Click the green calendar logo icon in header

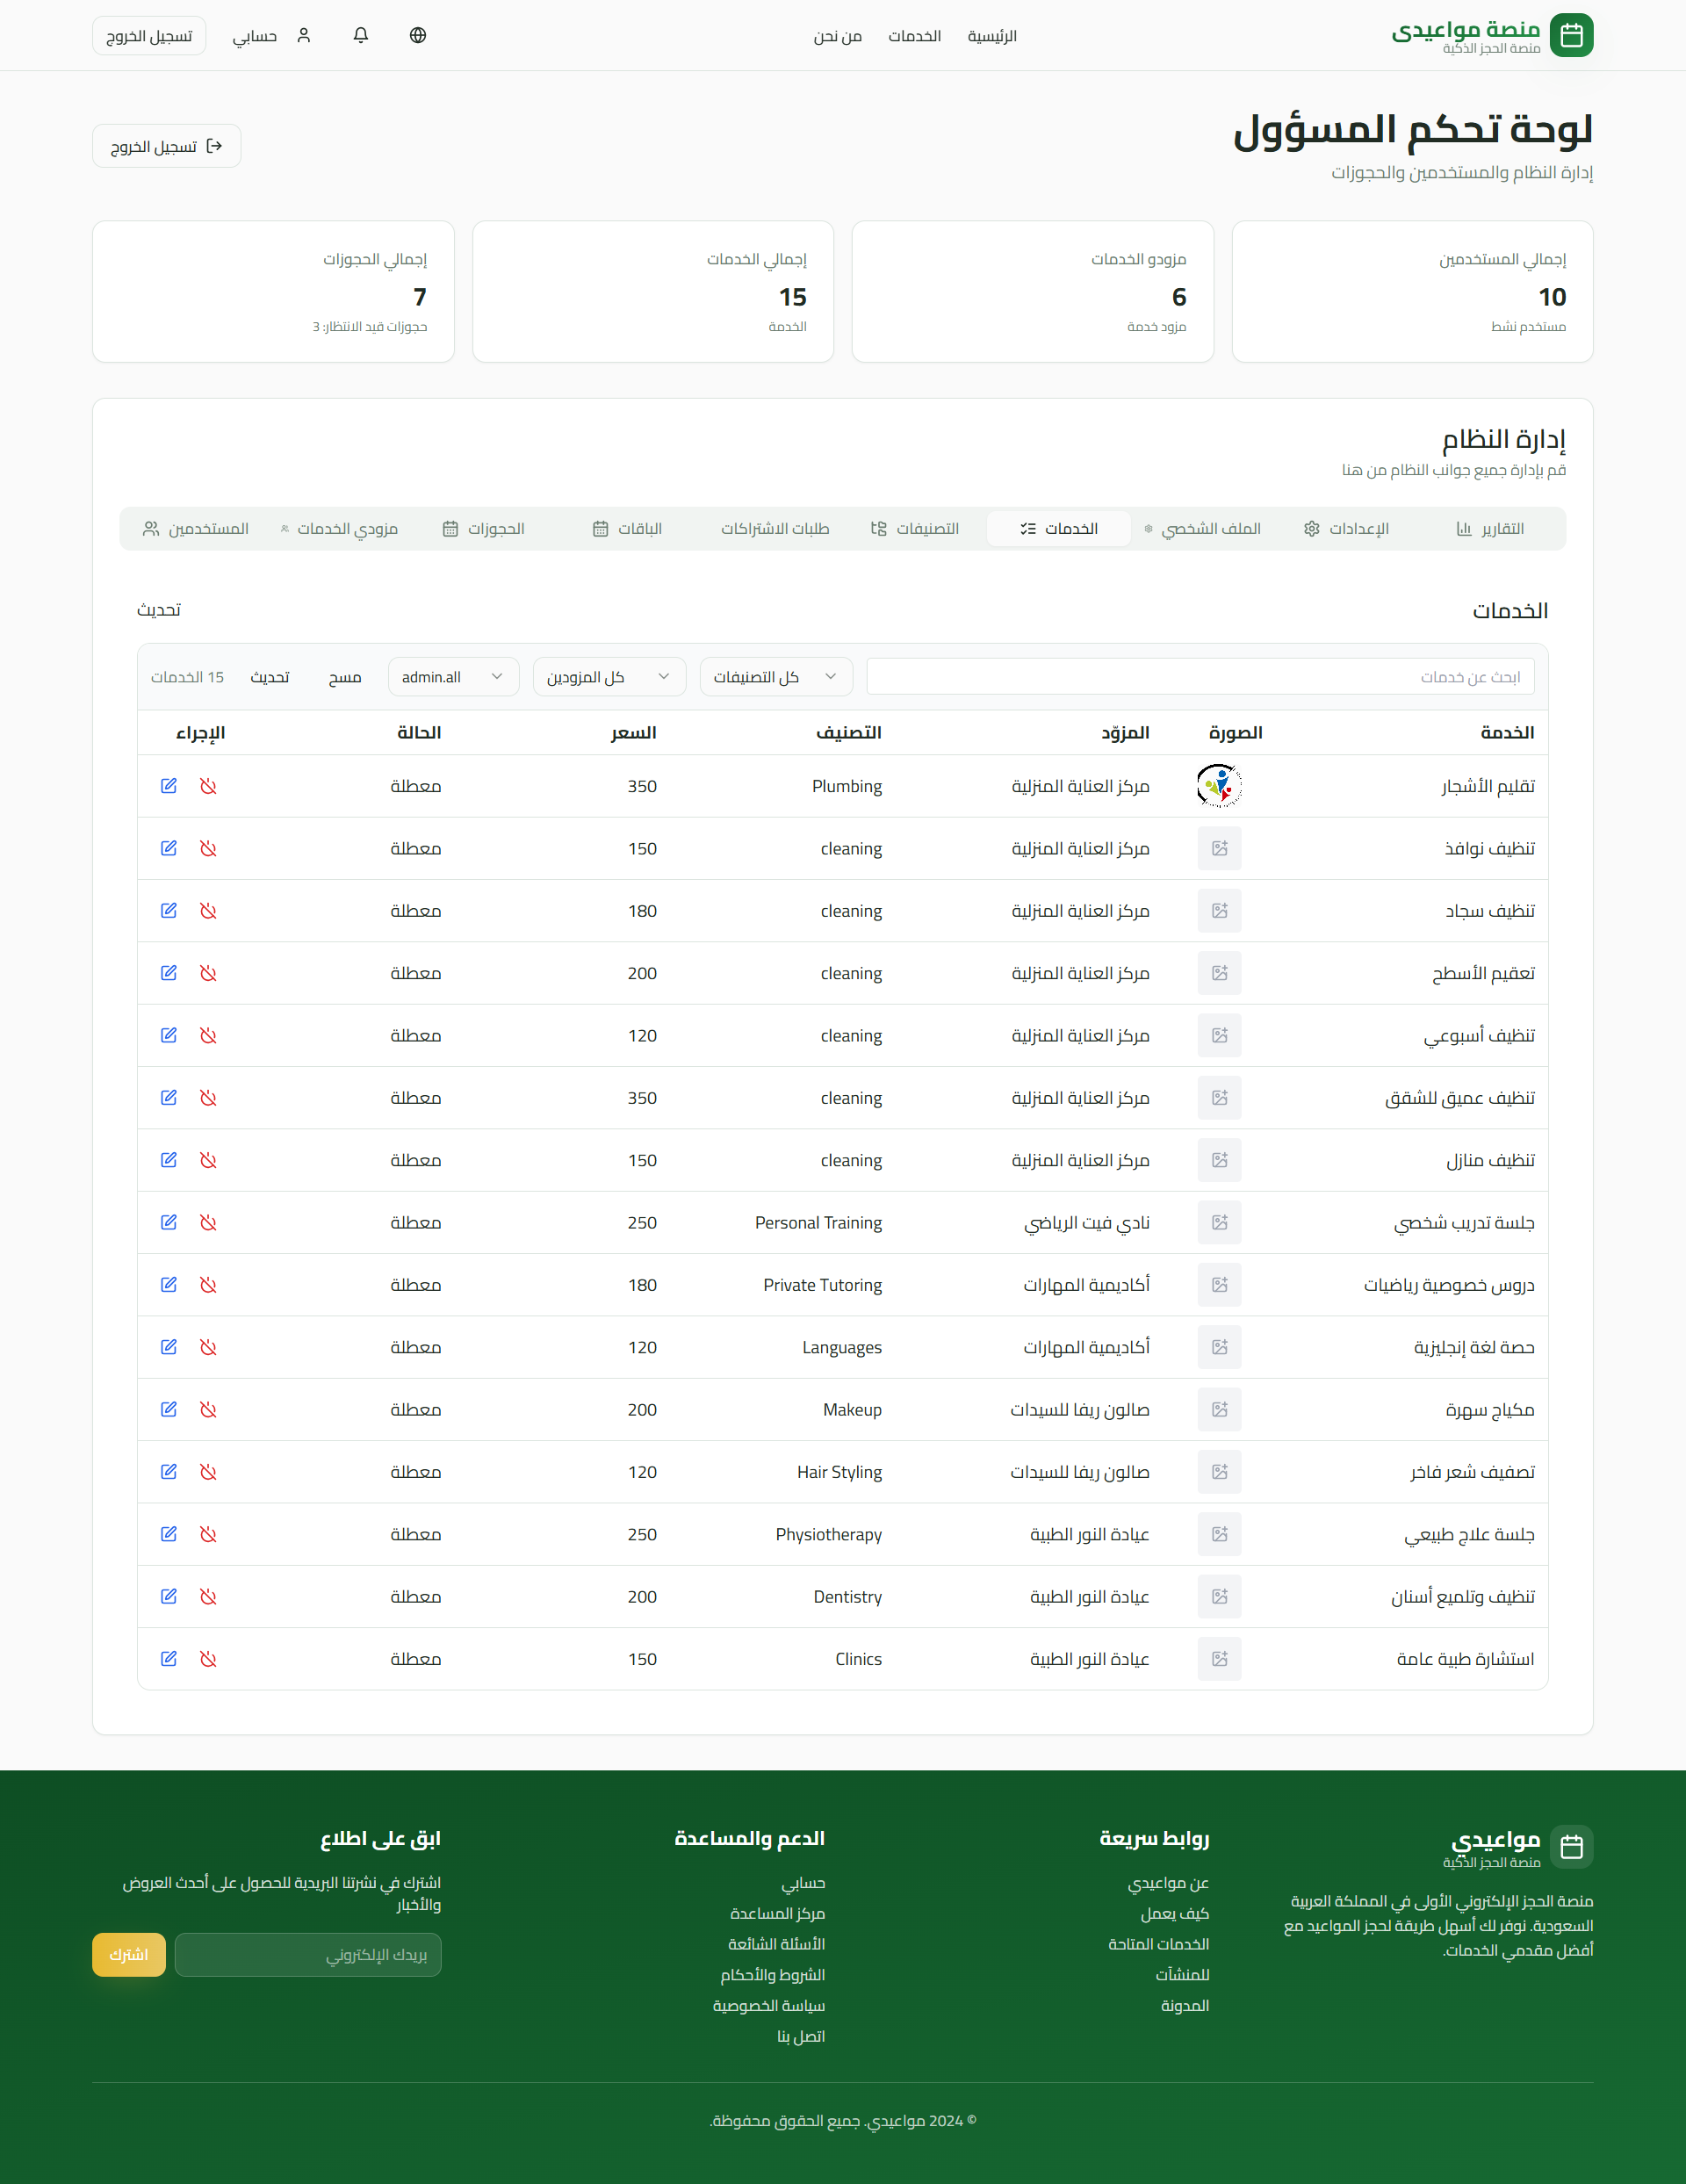pyautogui.click(x=1571, y=35)
